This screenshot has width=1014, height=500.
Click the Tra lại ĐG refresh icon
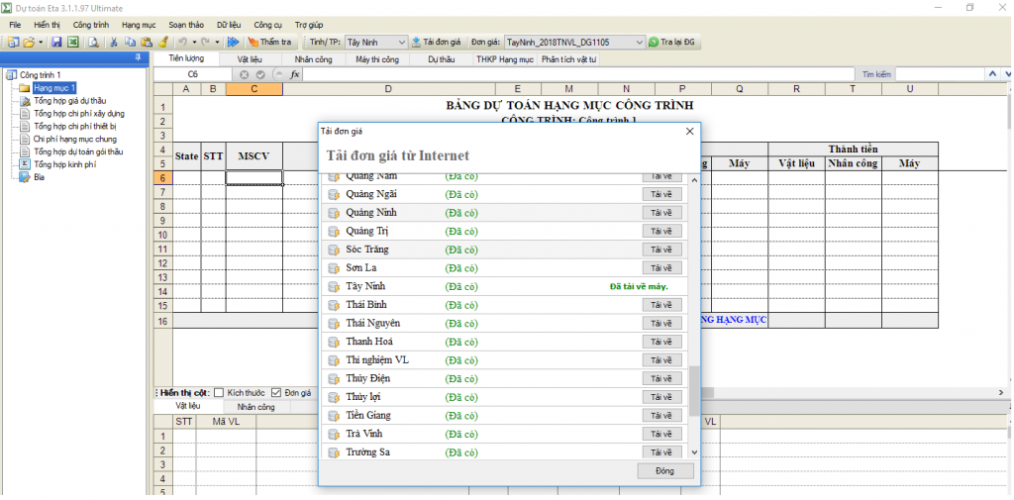point(654,43)
